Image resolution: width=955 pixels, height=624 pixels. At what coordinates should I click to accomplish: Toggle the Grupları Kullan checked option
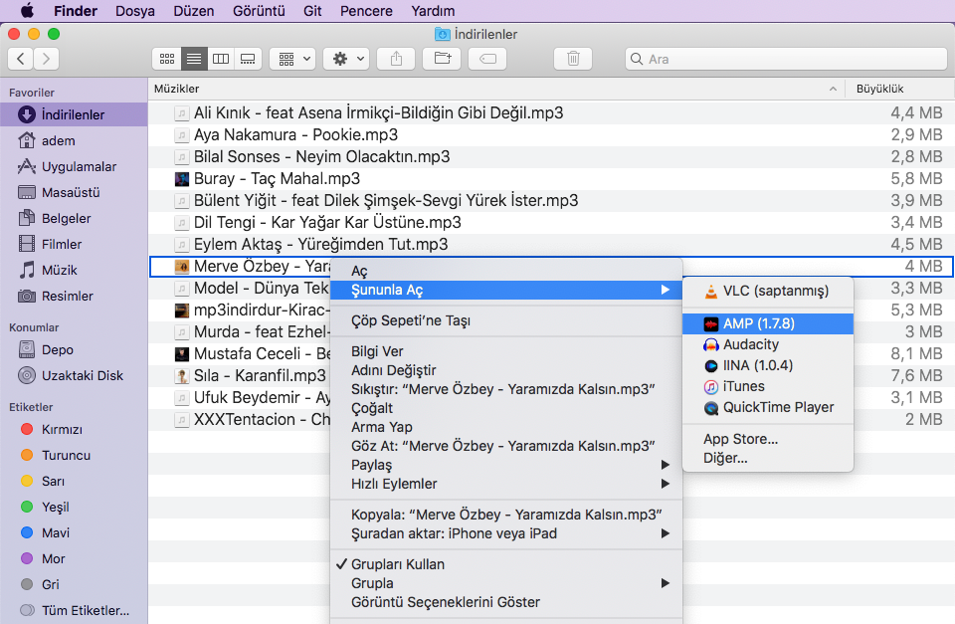point(398,564)
